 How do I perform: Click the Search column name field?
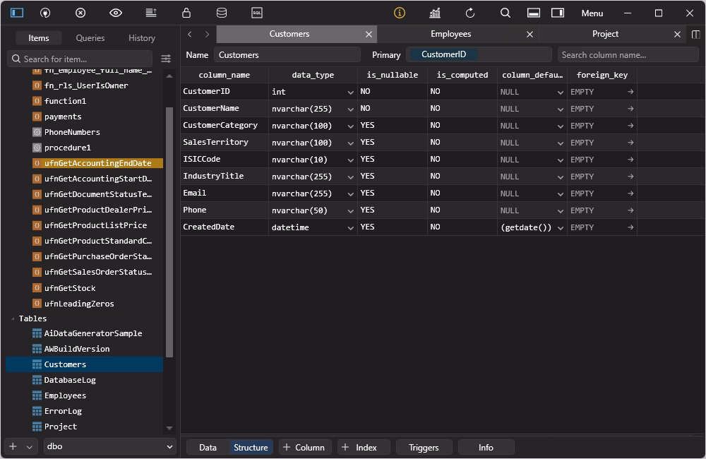pos(628,55)
